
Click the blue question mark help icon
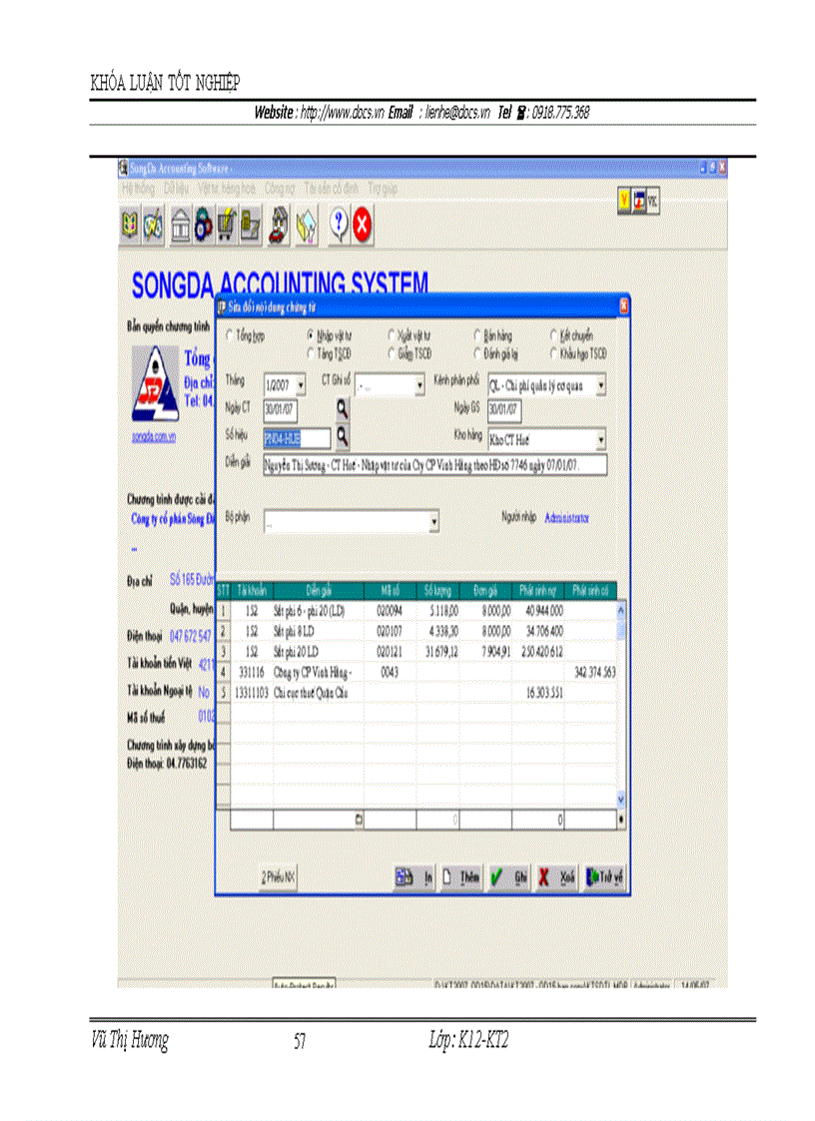click(338, 228)
